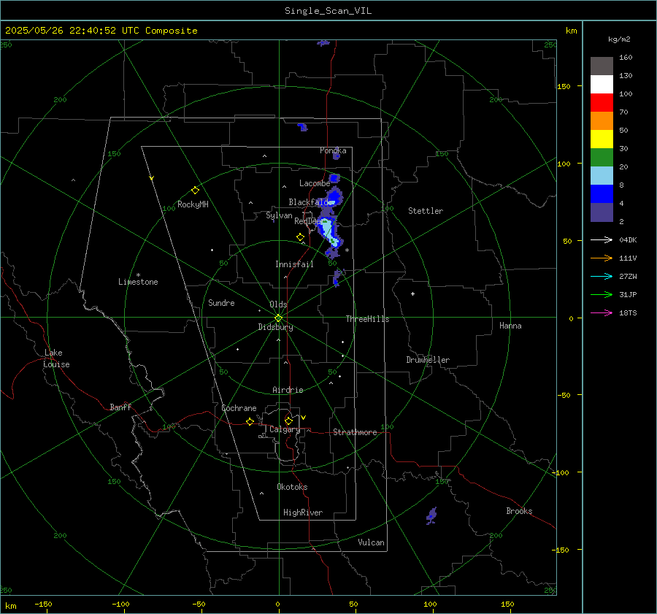
Task: Click the yellow diamond marker near RockyMH
Action: click(x=195, y=191)
